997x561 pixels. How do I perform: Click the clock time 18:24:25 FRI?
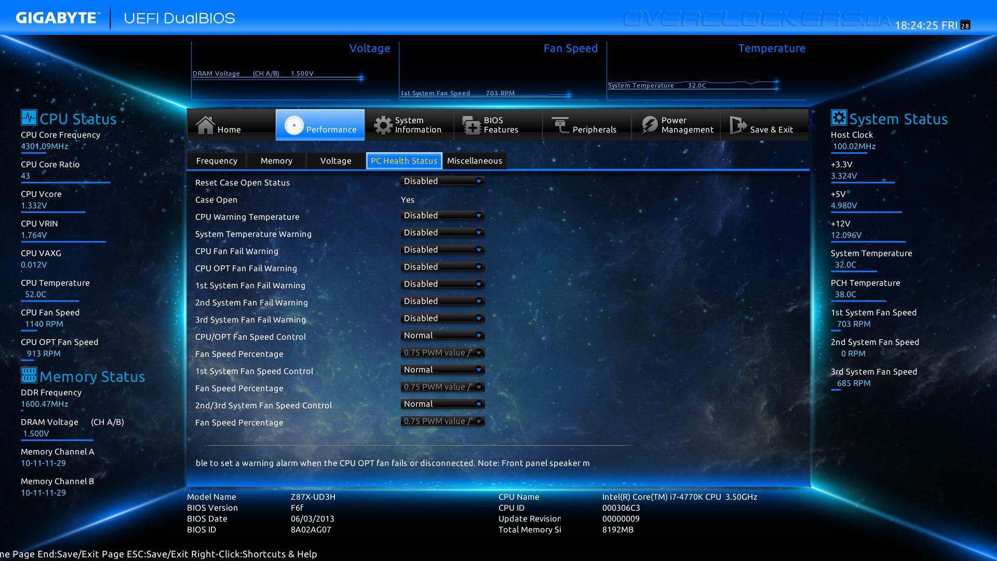[926, 25]
